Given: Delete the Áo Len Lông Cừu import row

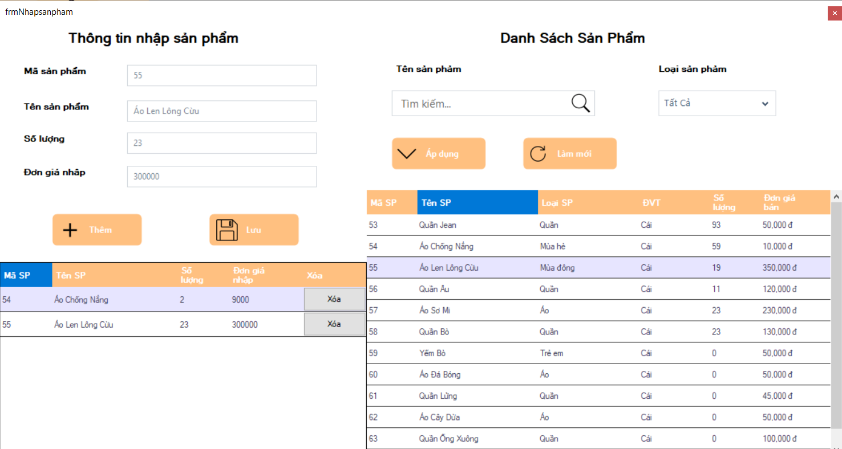Looking at the screenshot, I should (334, 324).
